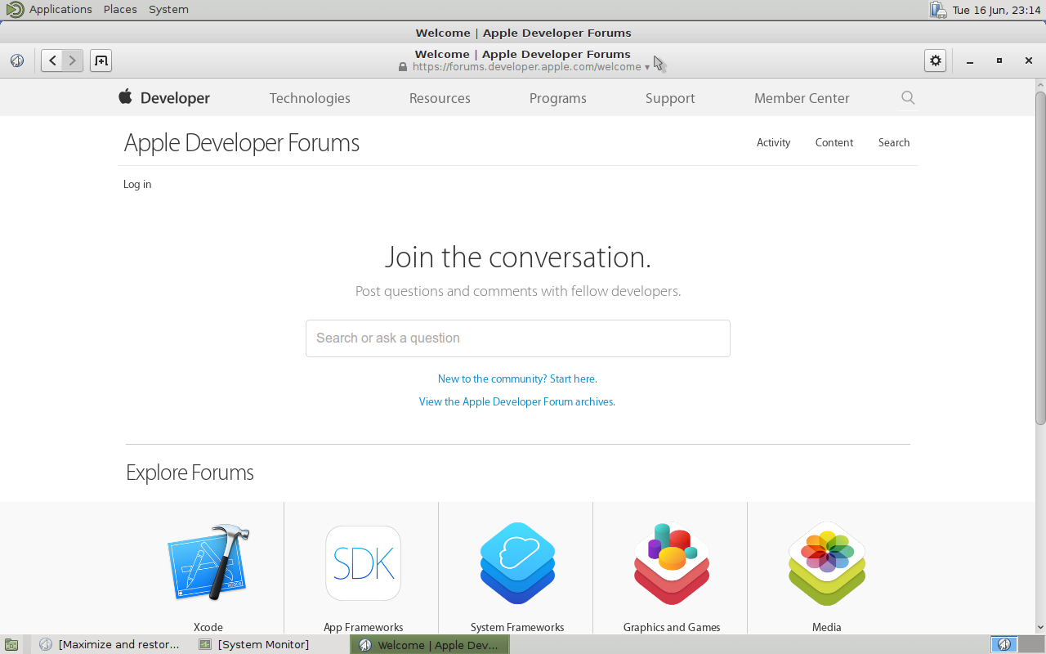Go forward with the browser forward arrow
Screen dimensions: 1046x654
[73, 60]
